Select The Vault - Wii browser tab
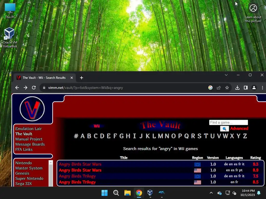Viewport: 266px width, 199px height. (45, 78)
